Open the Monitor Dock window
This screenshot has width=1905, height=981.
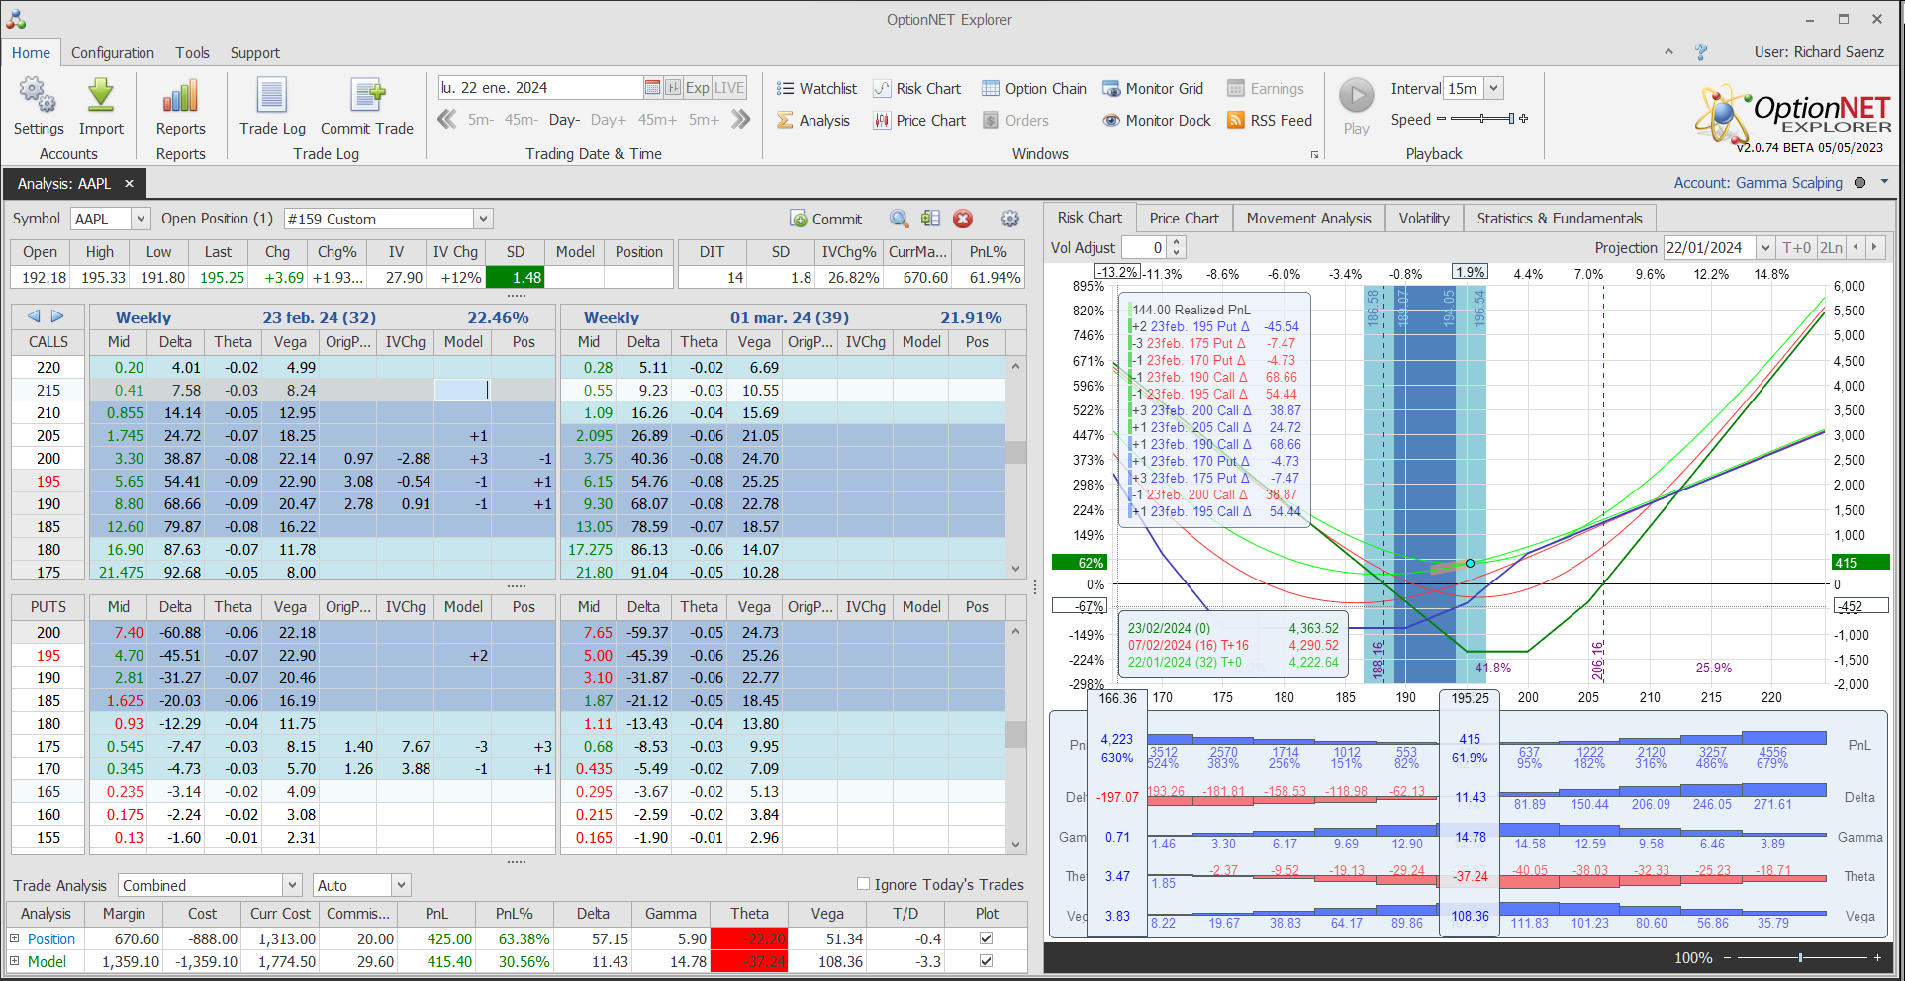point(1157,120)
